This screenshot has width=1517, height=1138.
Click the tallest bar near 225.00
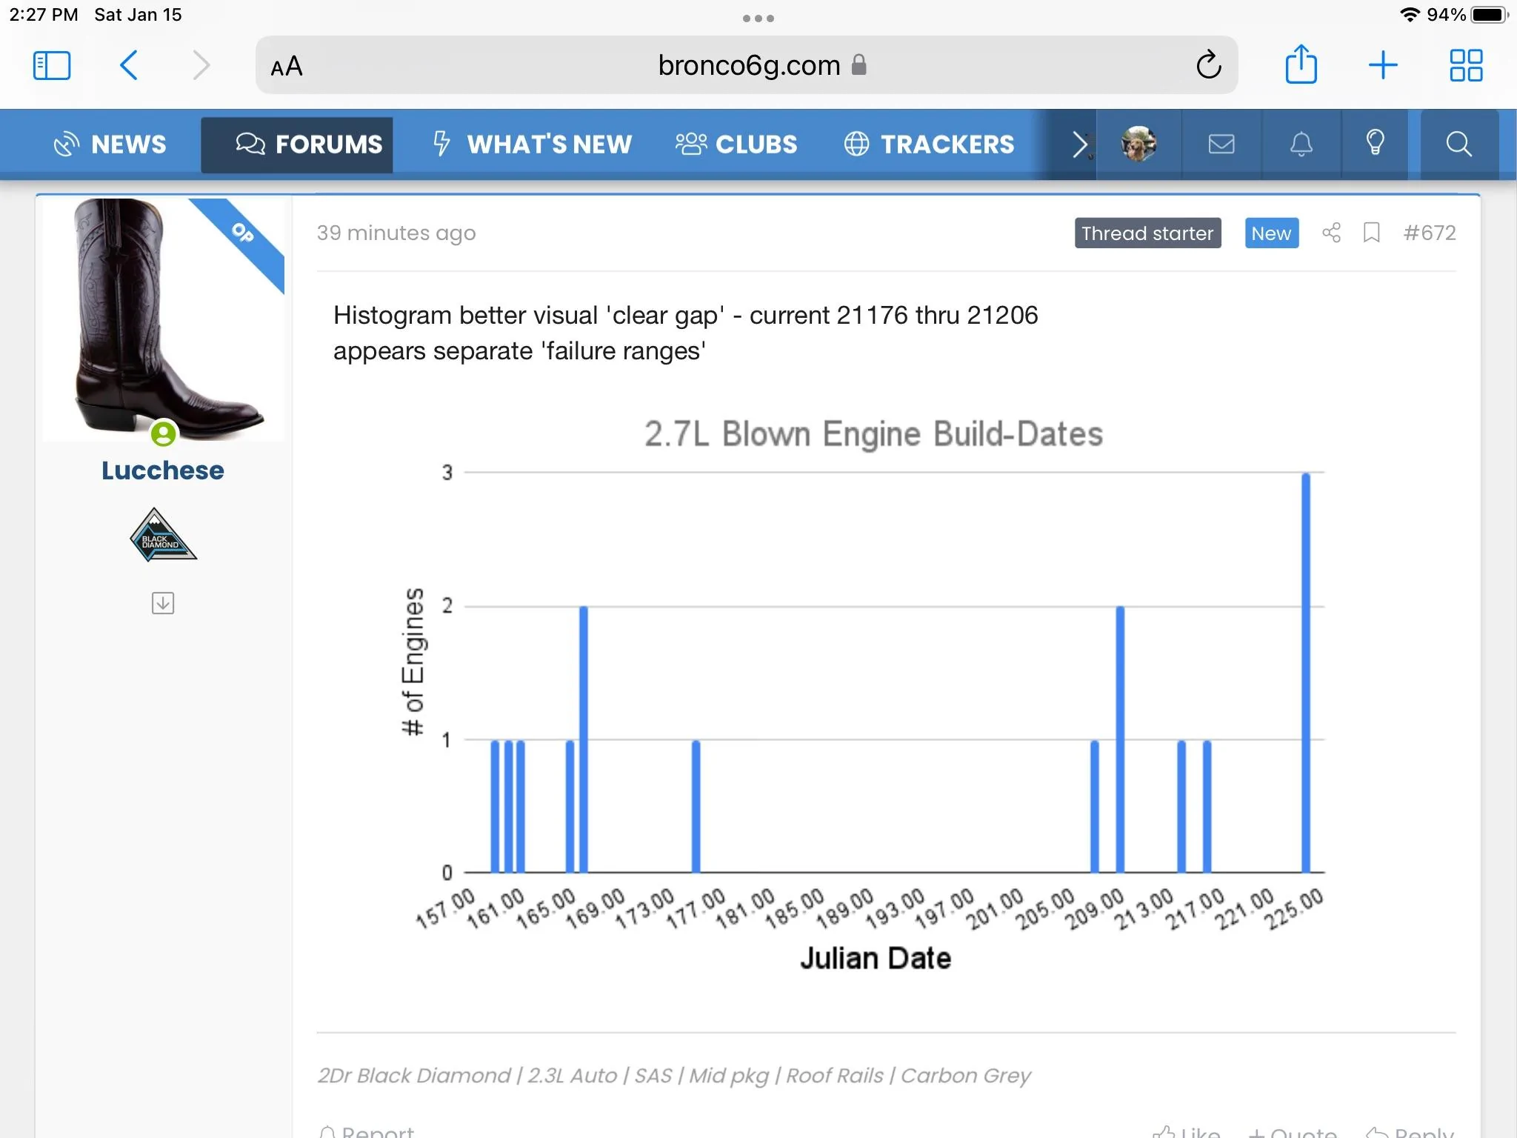[x=1305, y=673]
